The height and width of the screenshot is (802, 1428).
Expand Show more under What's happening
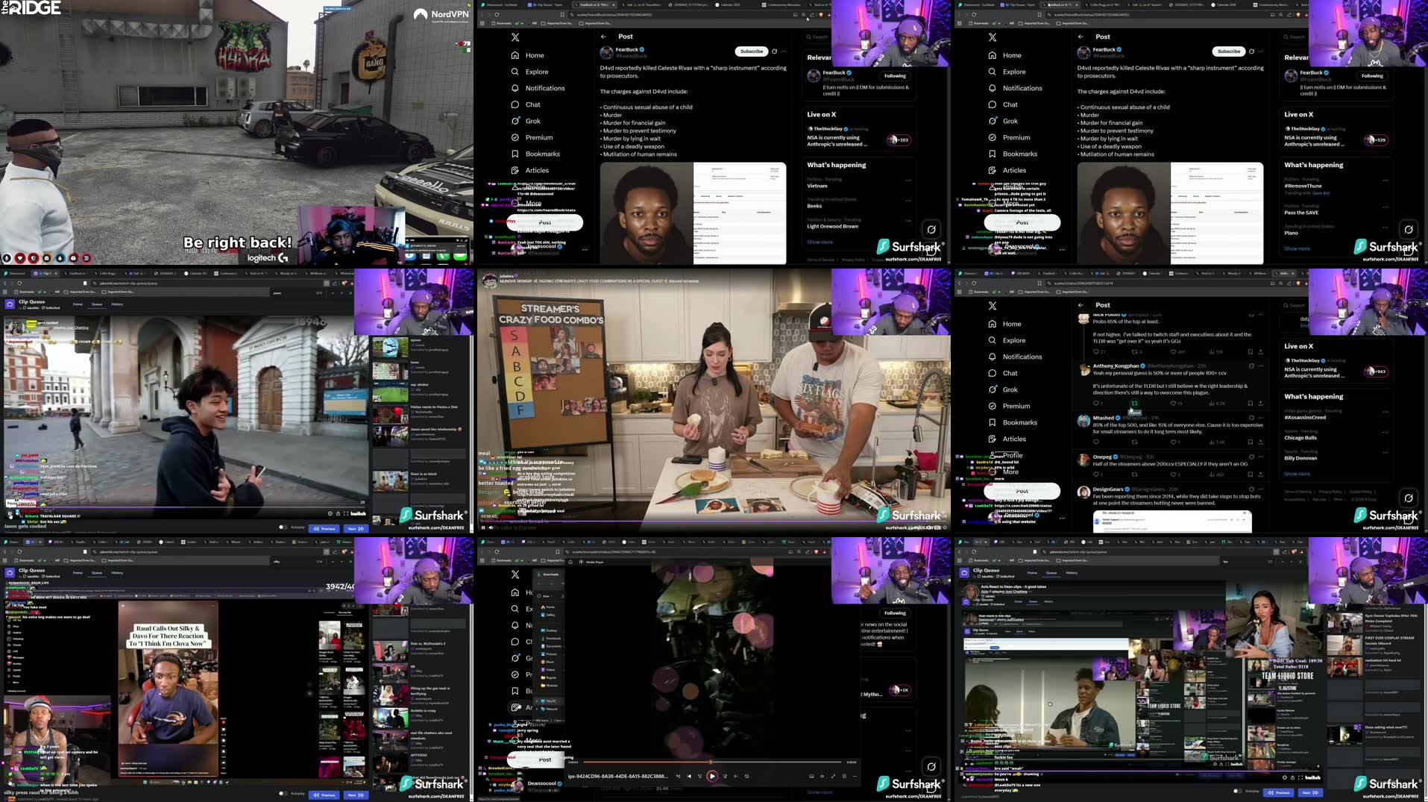pos(819,242)
